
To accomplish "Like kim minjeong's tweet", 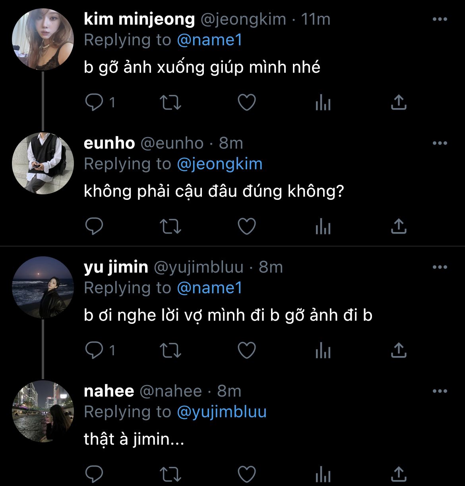I will [246, 103].
